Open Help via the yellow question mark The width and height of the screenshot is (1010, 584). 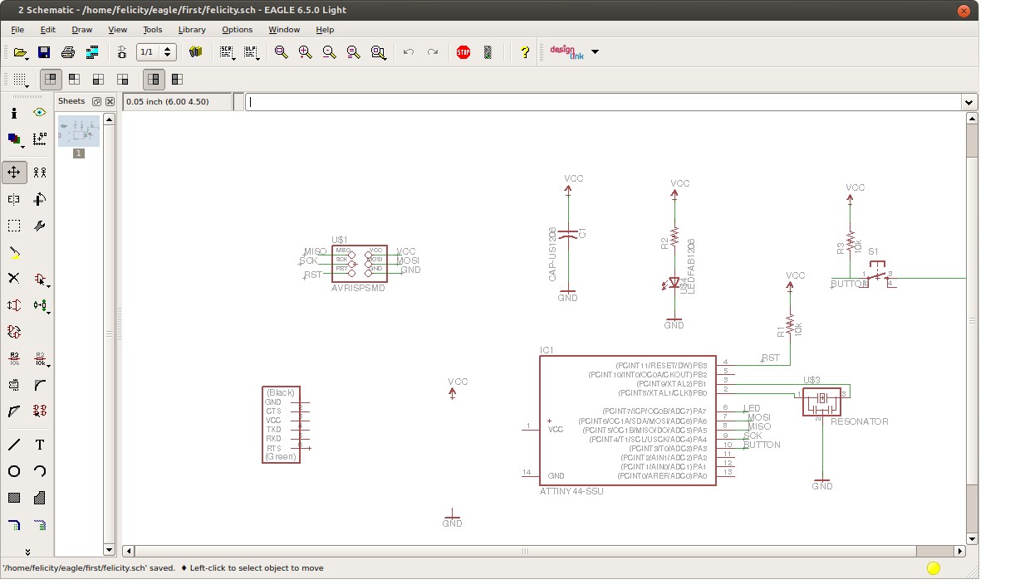tap(524, 52)
